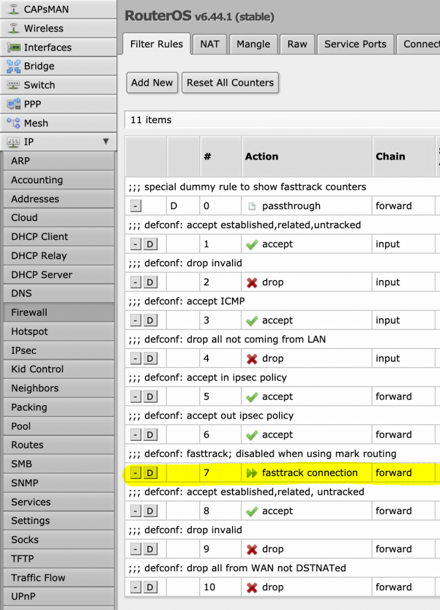Image resolution: width=440 pixels, height=610 pixels.
Task: Disable rule 1 accept via D button
Action: (x=150, y=244)
